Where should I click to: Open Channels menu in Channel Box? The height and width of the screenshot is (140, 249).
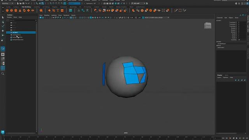click(219, 17)
